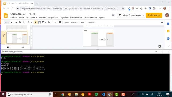Open the comments history icon

point(113,15)
